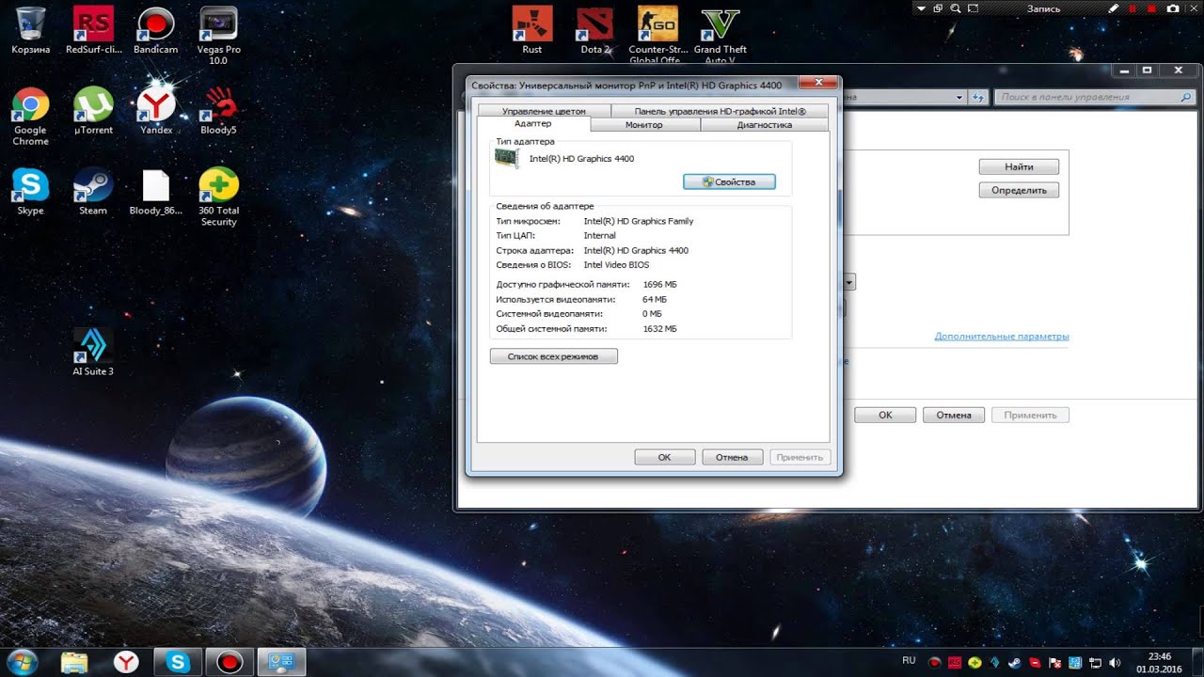Image resolution: width=1204 pixels, height=677 pixels.
Task: Open the Windows Start menu
Action: coord(23,661)
